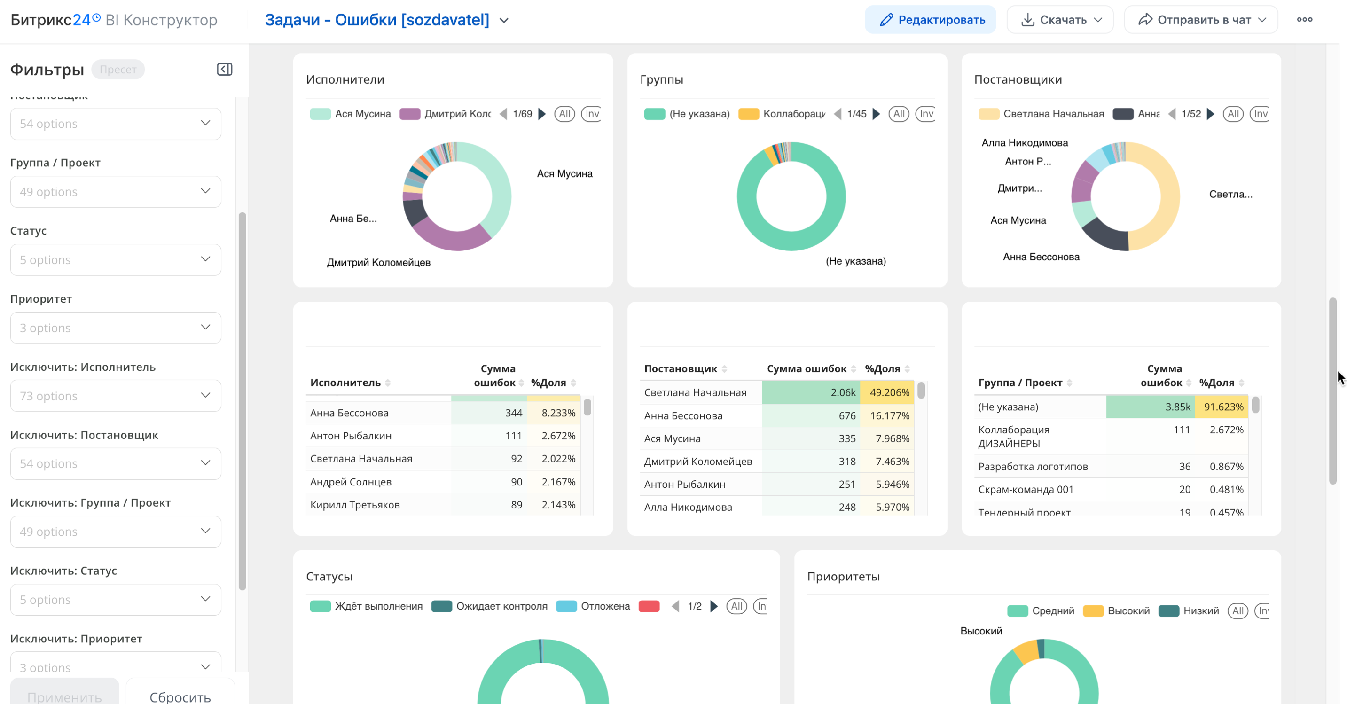
Task: Click Светлана Начальная color swatch in legend
Action: pyautogui.click(x=988, y=114)
